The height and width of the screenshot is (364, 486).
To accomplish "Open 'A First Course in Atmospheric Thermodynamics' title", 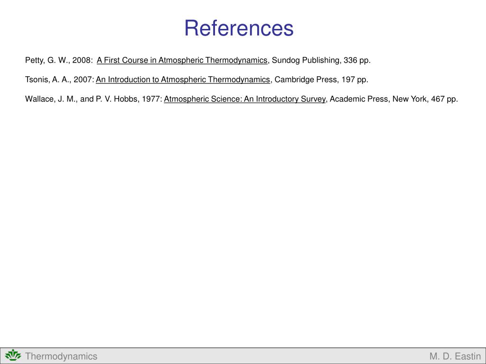I will 182,60.
